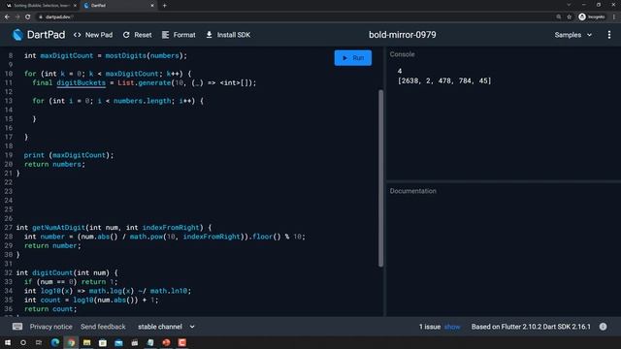
Task: Run the code with Run button
Action: click(353, 58)
